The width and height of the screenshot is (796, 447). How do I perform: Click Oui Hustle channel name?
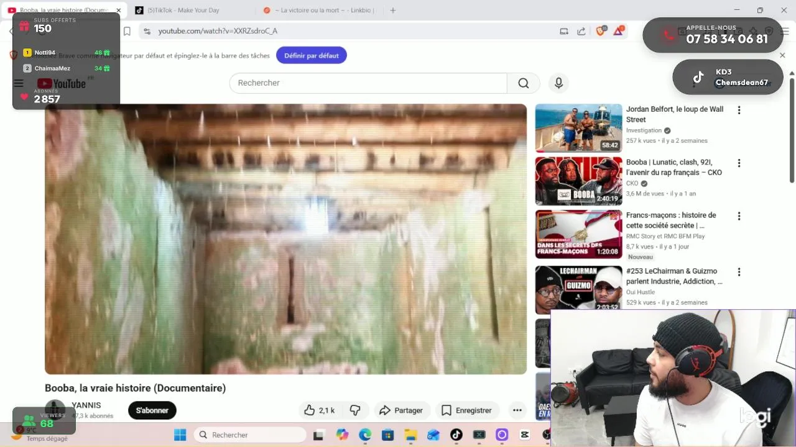click(x=641, y=292)
